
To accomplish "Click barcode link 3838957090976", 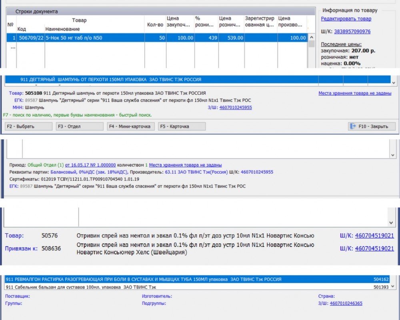I will [x=352, y=31].
